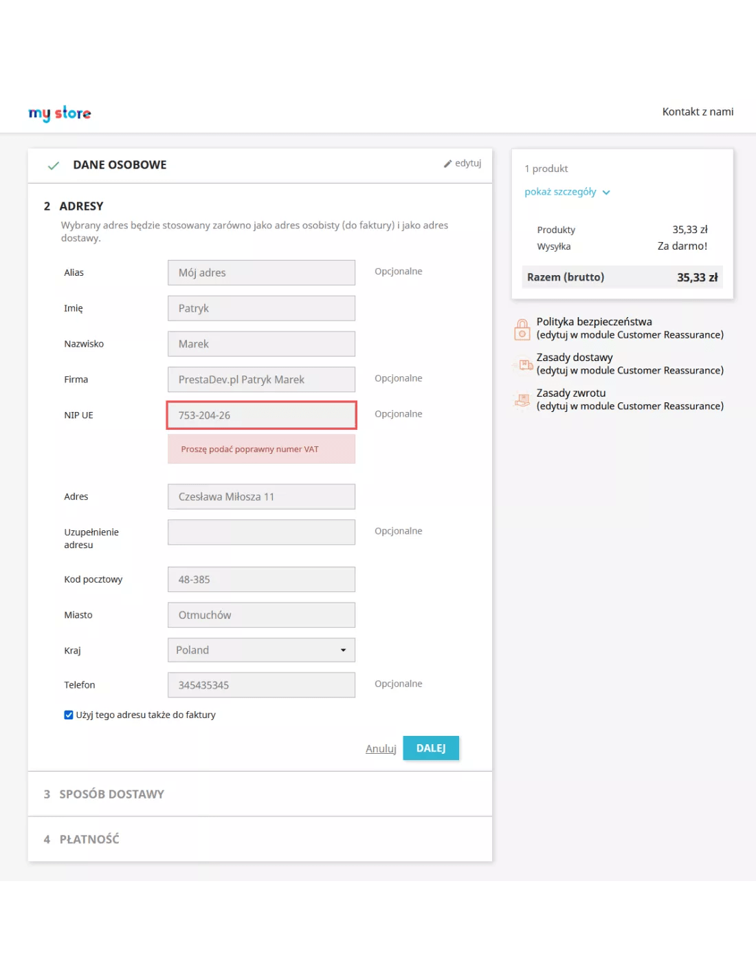Click the Miasto field showing Otmuchów
756x978 pixels.
[x=261, y=614]
